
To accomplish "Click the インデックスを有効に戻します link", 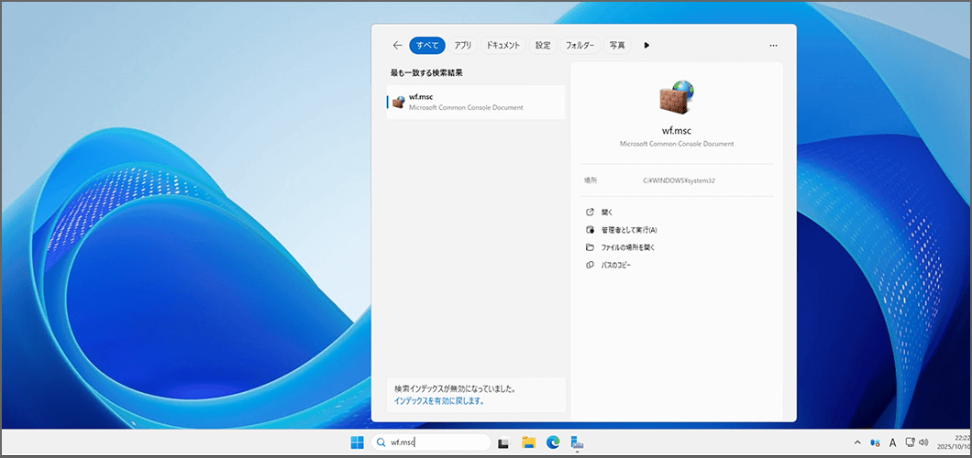I will (x=439, y=401).
